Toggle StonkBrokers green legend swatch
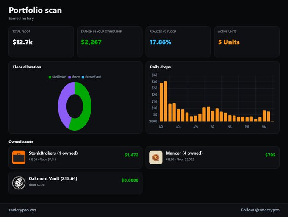 pos(50,77)
